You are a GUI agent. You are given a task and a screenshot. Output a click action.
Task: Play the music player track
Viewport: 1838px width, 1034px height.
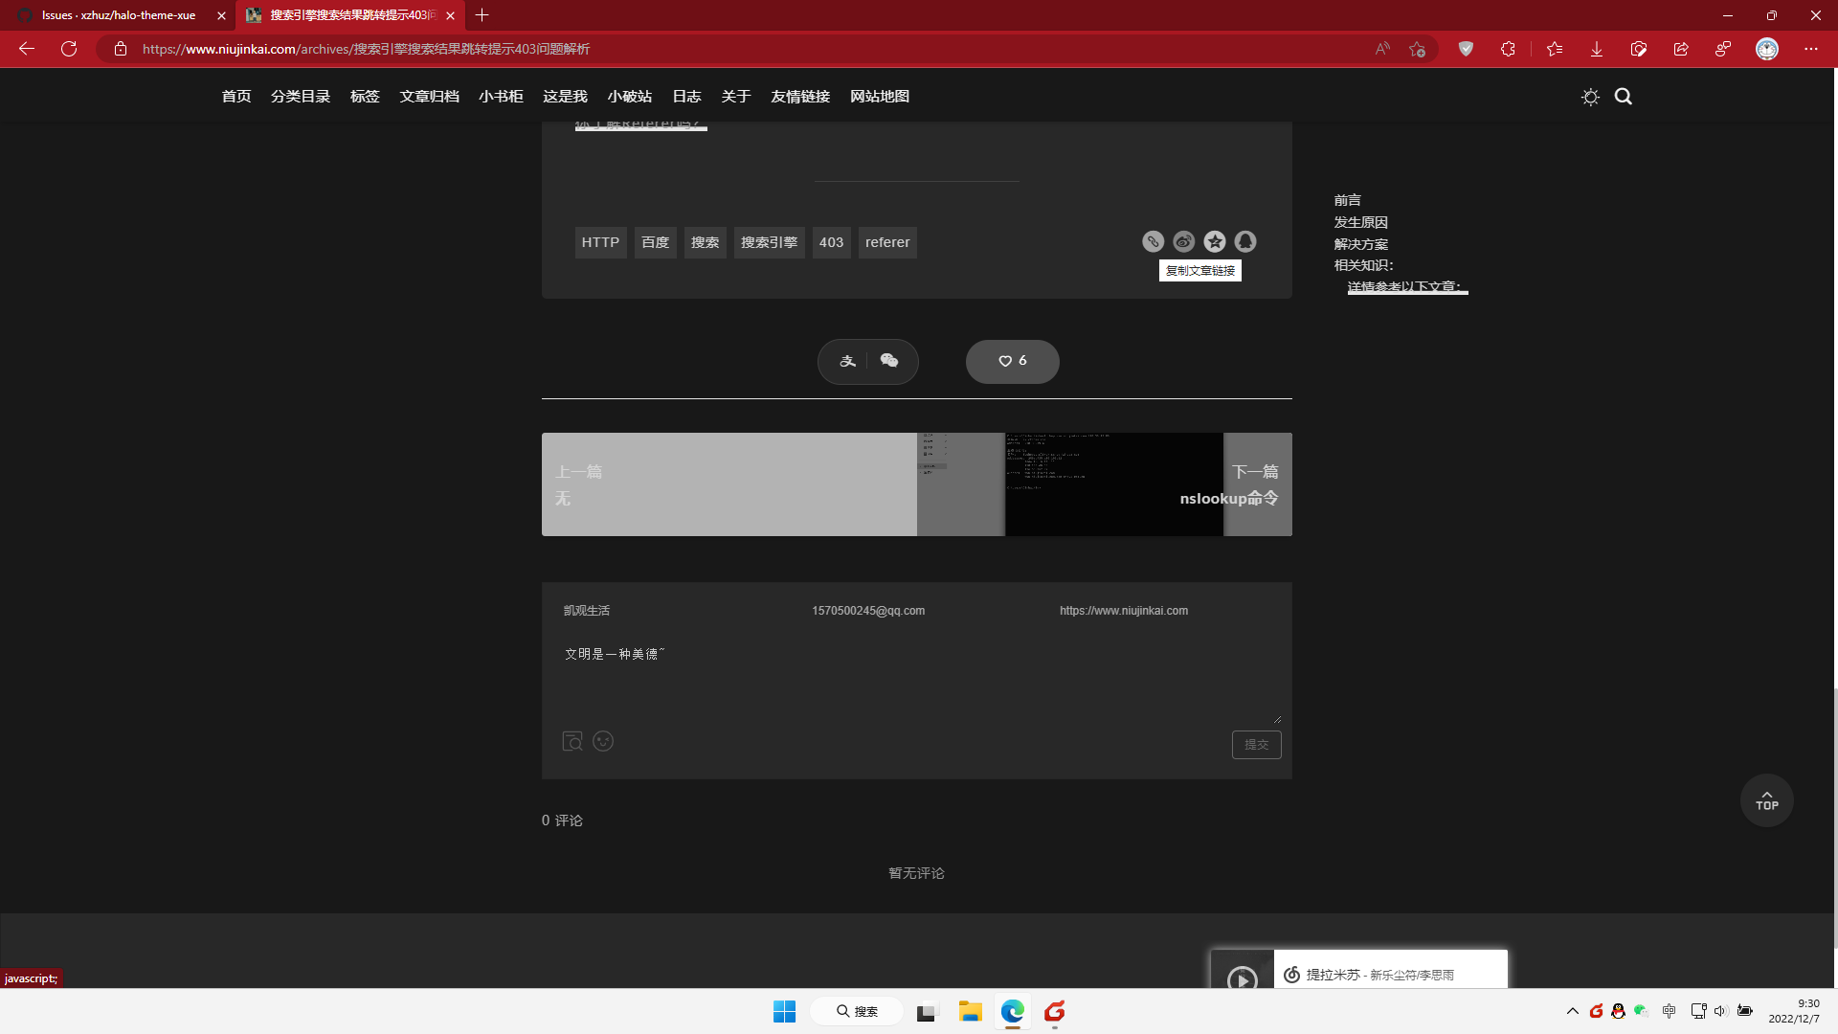(x=1242, y=978)
